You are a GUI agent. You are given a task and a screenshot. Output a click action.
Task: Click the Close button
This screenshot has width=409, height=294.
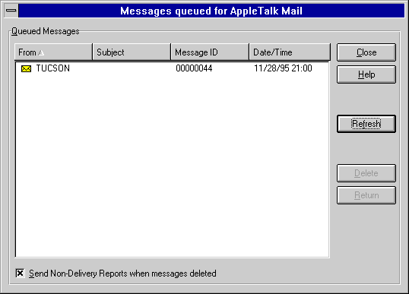click(366, 52)
